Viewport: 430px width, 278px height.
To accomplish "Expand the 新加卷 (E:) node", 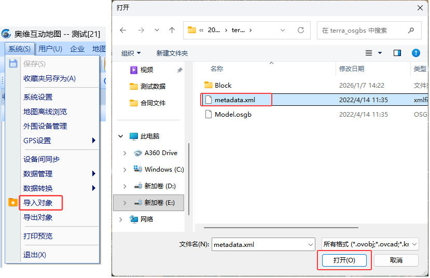I will [x=125, y=203].
